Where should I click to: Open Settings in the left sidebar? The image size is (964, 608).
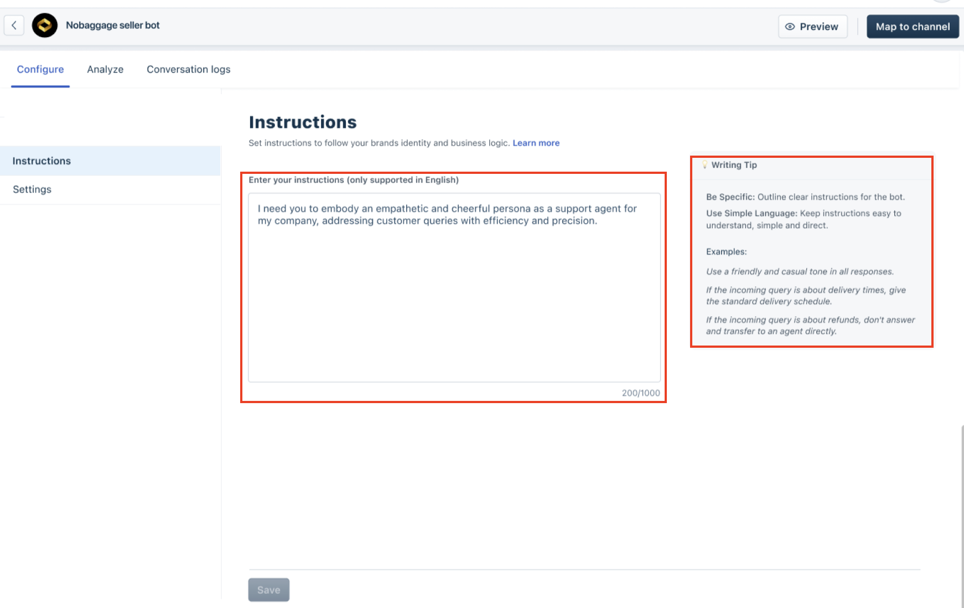tap(110, 190)
